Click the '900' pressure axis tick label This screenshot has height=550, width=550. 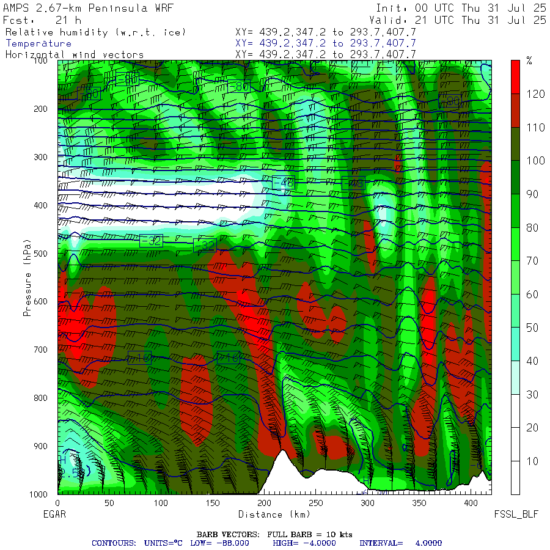(x=40, y=446)
